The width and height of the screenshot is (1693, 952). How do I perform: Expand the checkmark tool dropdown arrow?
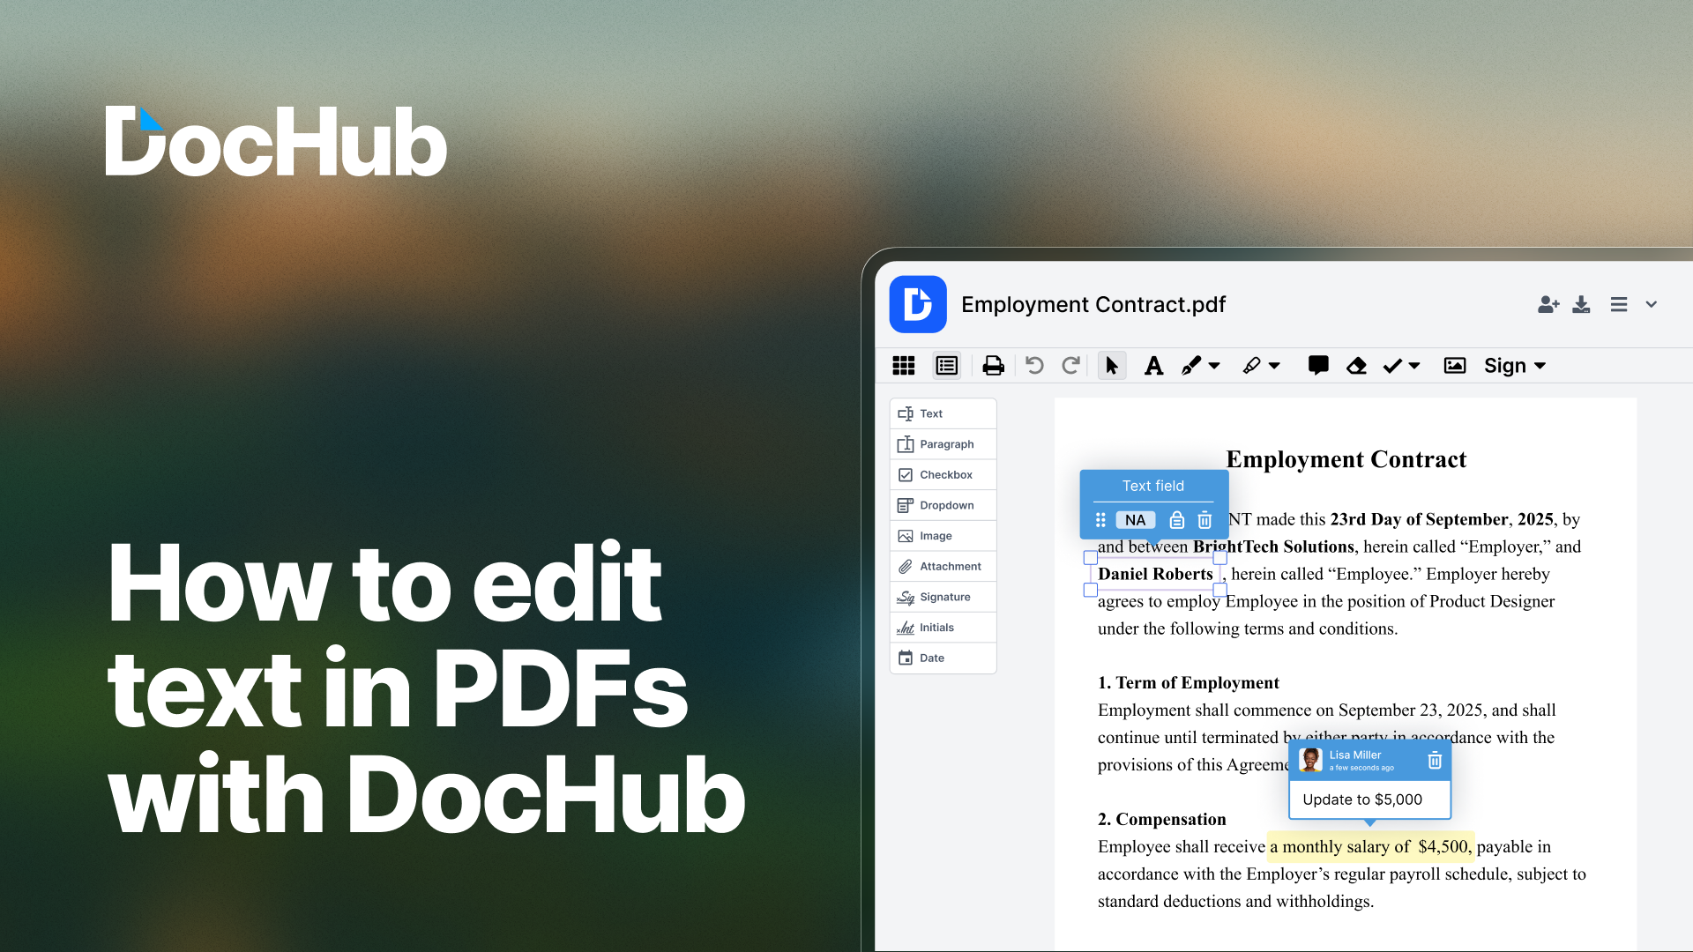[1413, 365]
